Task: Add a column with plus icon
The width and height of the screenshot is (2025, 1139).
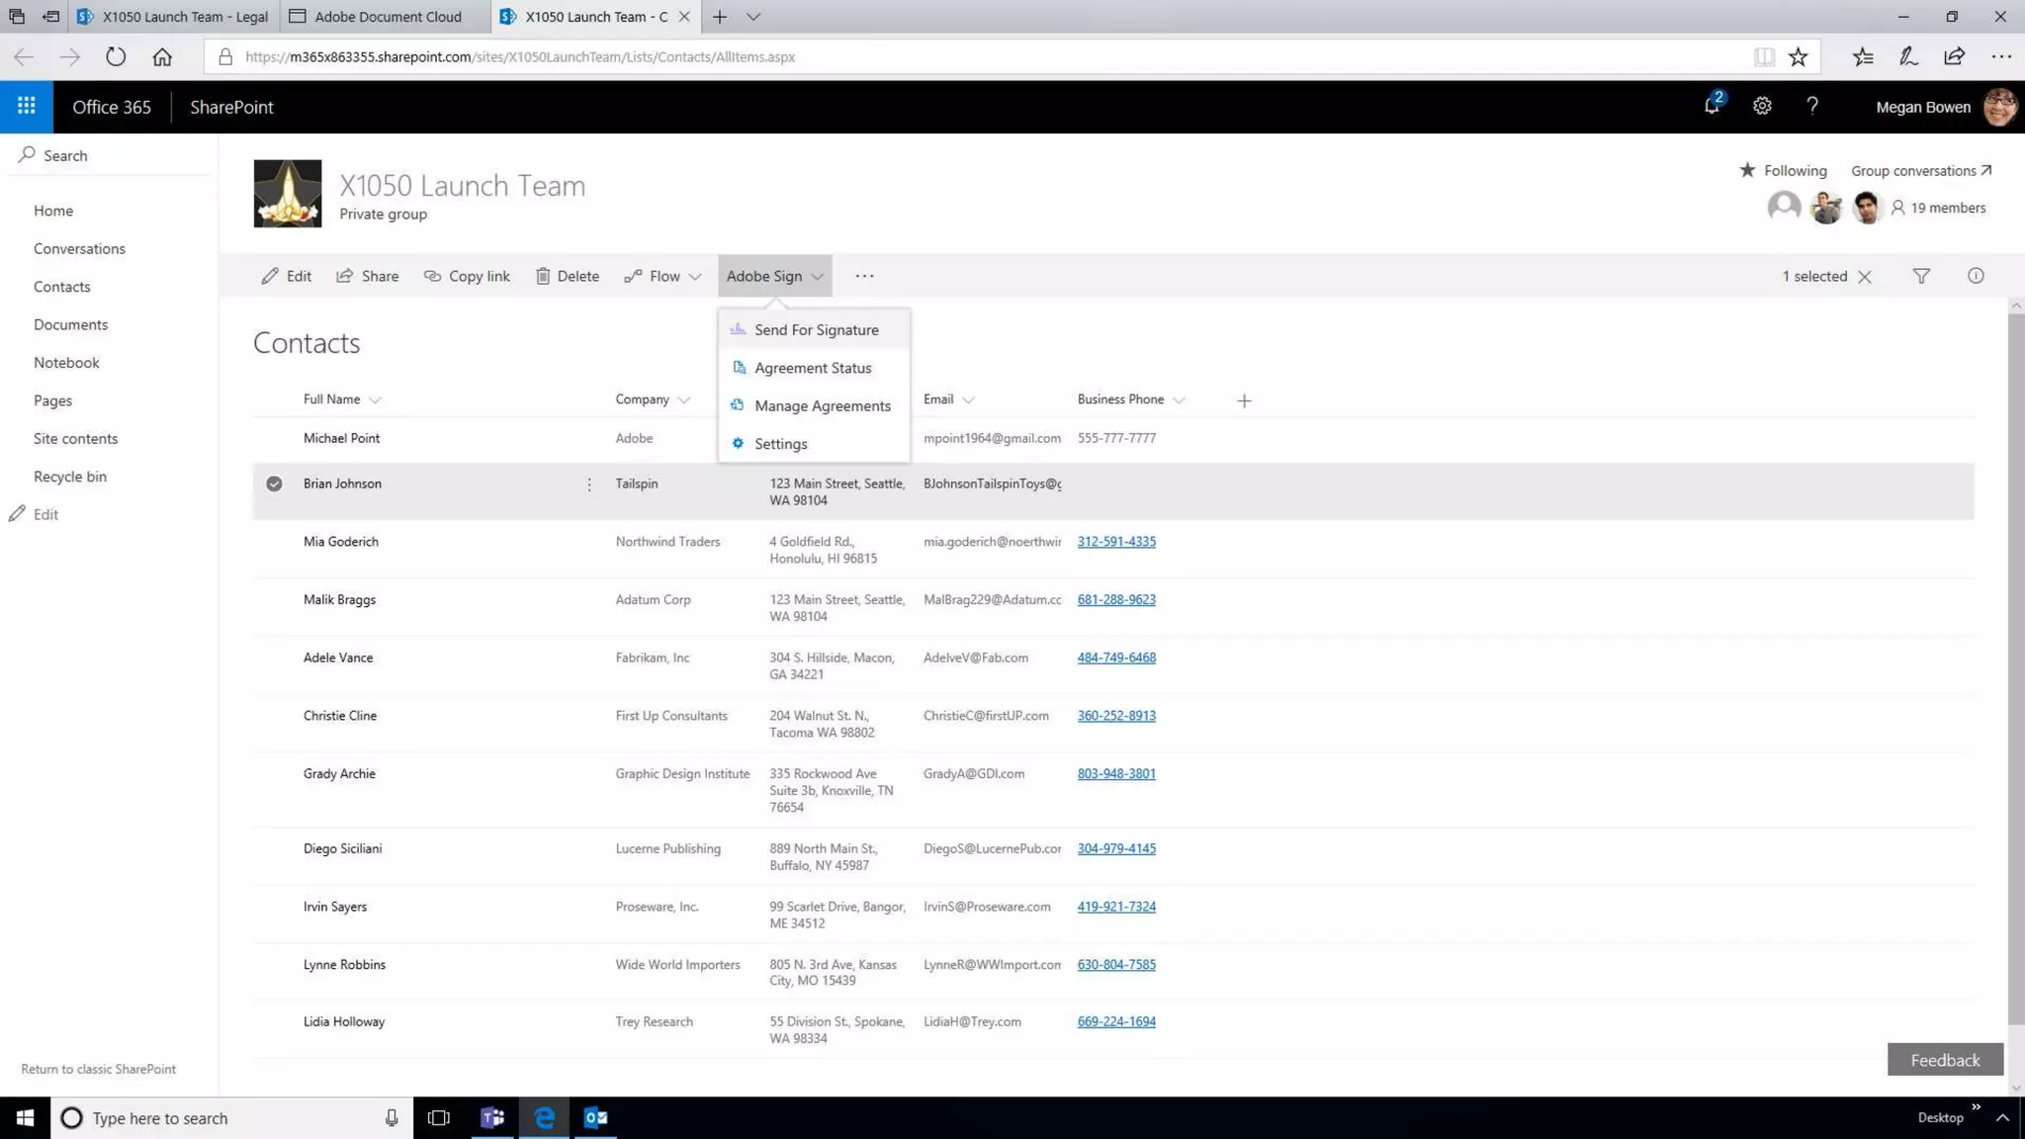Action: [x=1244, y=400]
